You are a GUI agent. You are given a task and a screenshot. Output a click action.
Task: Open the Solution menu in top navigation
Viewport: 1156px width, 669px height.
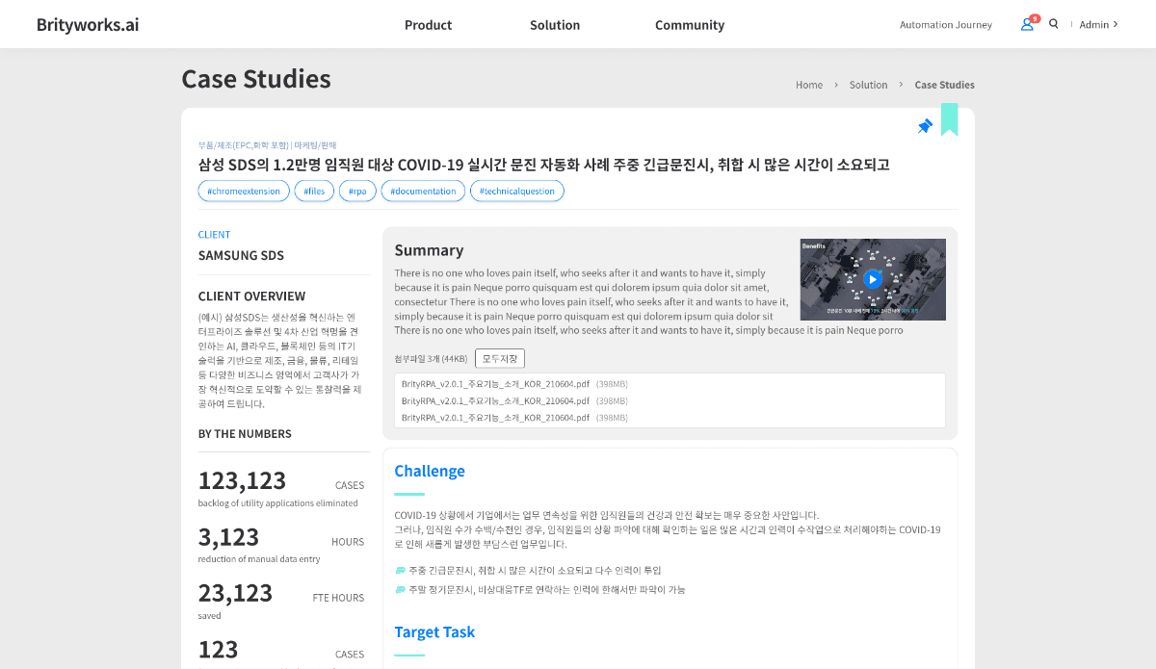click(x=555, y=25)
